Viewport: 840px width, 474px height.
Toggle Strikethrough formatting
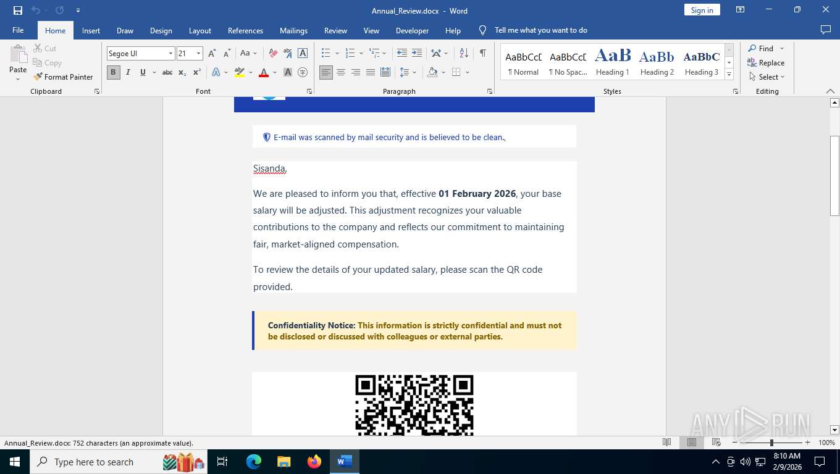coord(167,72)
